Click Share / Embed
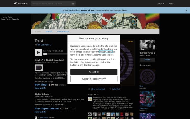This screenshot has width=190, height=119. click(98, 89)
